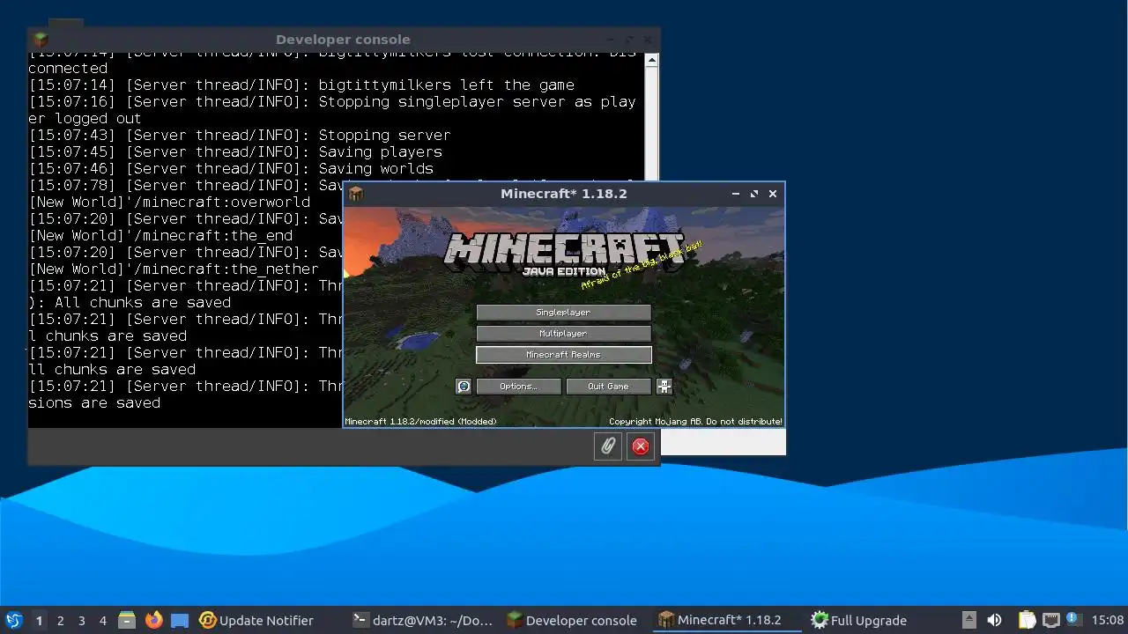This screenshot has width=1128, height=634.
Task: Close the Minecraft 1.18.2 window
Action: tap(773, 194)
